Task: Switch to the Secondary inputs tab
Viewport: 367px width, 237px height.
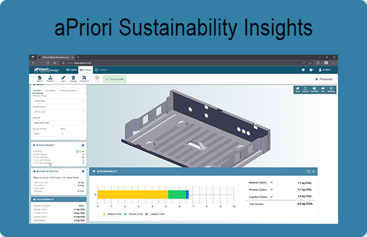Action: (50, 91)
